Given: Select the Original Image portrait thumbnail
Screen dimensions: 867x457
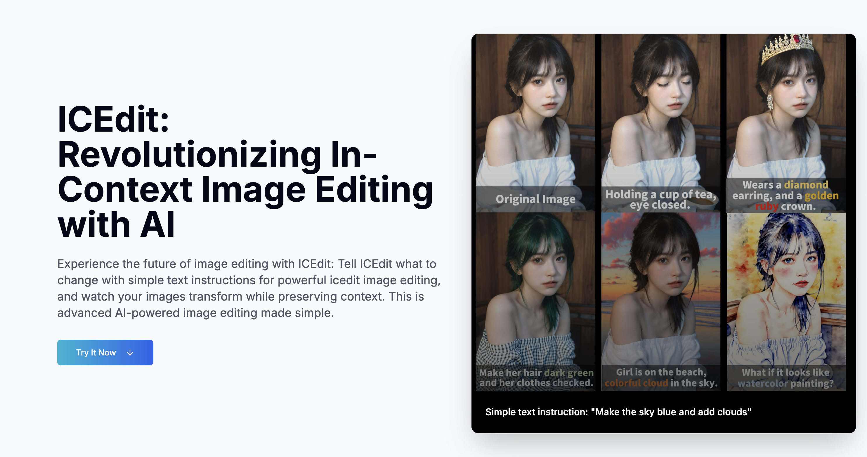Looking at the screenshot, I should coord(535,111).
